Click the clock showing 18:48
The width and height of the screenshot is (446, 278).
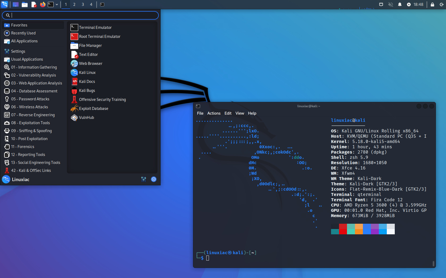coord(418,5)
